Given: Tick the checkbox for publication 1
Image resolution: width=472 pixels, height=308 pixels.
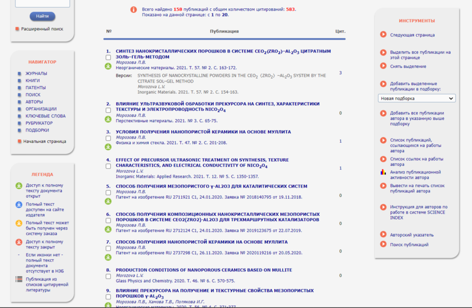Looking at the screenshot, I should pyautogui.click(x=108, y=58).
